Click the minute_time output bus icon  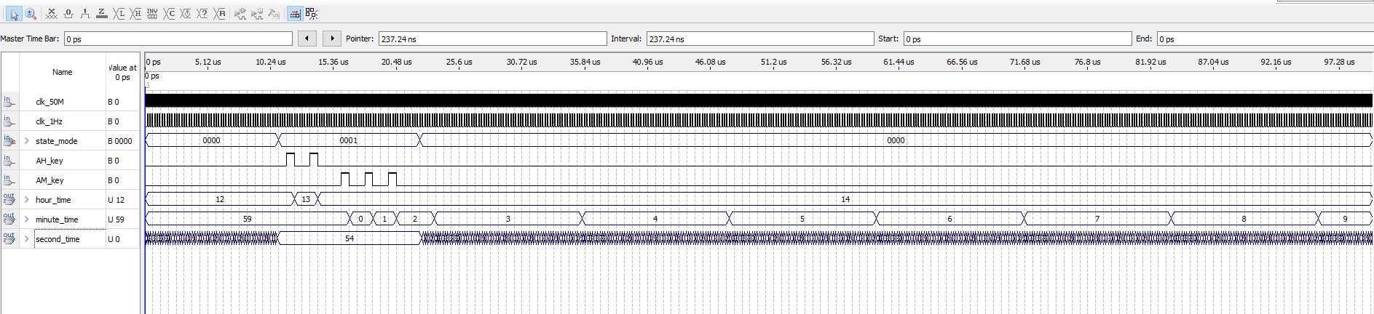point(9,219)
